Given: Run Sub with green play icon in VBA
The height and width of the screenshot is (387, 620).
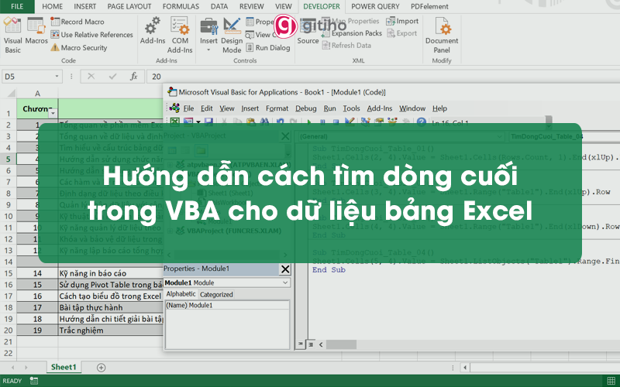Looking at the screenshot, I should tap(309, 122).
